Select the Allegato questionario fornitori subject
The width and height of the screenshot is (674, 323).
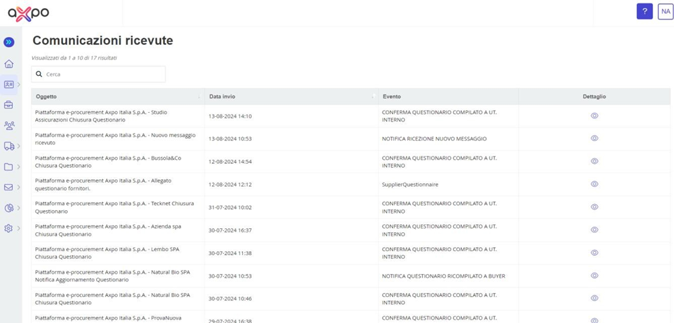[103, 185]
